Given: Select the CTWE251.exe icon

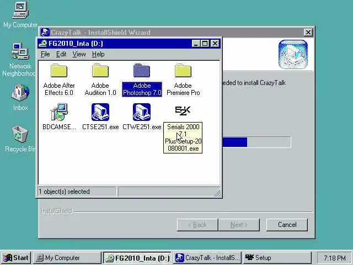Looking at the screenshot, I should click(142, 112).
